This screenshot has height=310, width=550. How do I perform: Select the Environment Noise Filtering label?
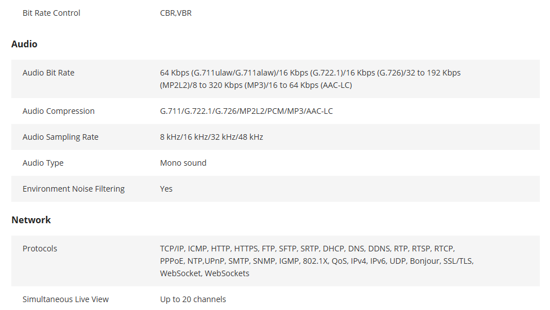(74, 189)
